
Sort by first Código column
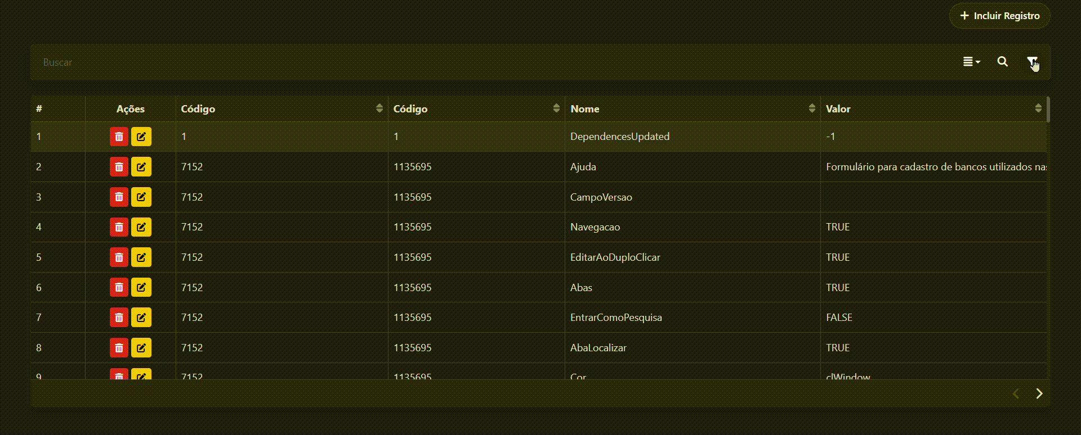[379, 108]
